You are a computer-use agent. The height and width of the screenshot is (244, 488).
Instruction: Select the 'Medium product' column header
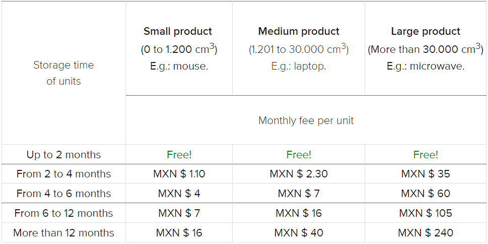click(299, 31)
